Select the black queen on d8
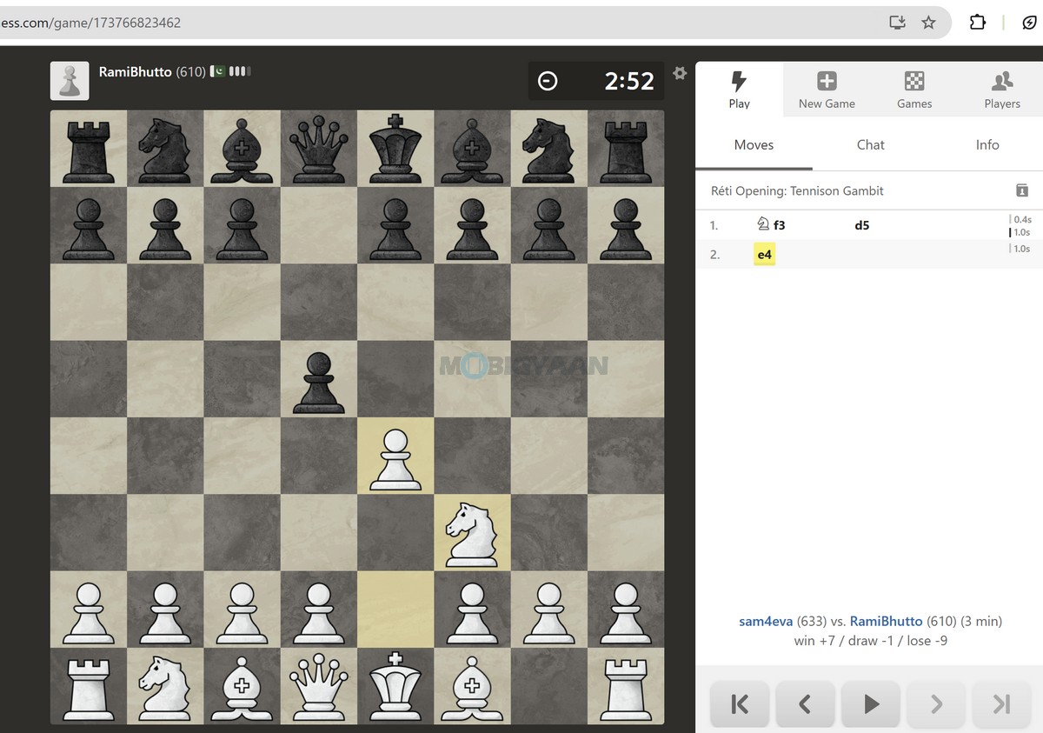 point(319,149)
